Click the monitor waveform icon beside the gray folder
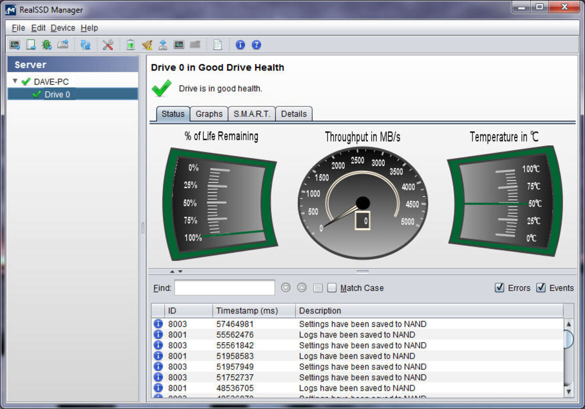 click(x=179, y=45)
